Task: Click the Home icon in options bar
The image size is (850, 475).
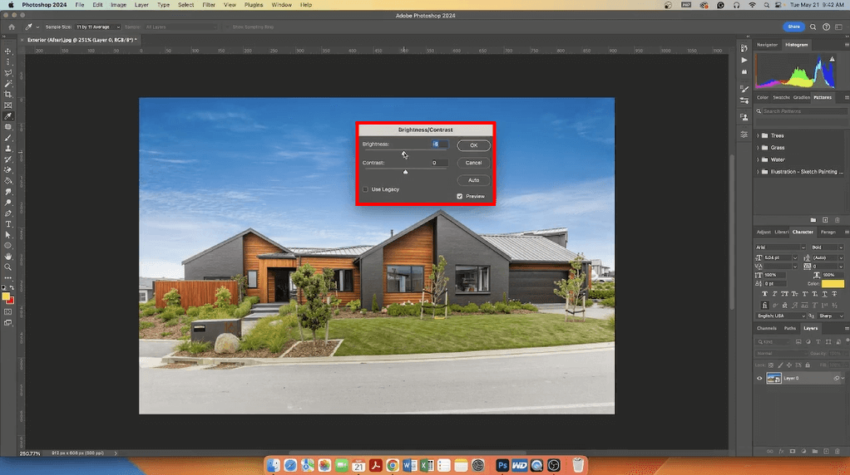Action: click(x=12, y=27)
